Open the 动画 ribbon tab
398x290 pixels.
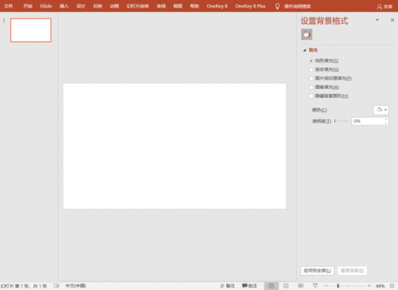[114, 6]
